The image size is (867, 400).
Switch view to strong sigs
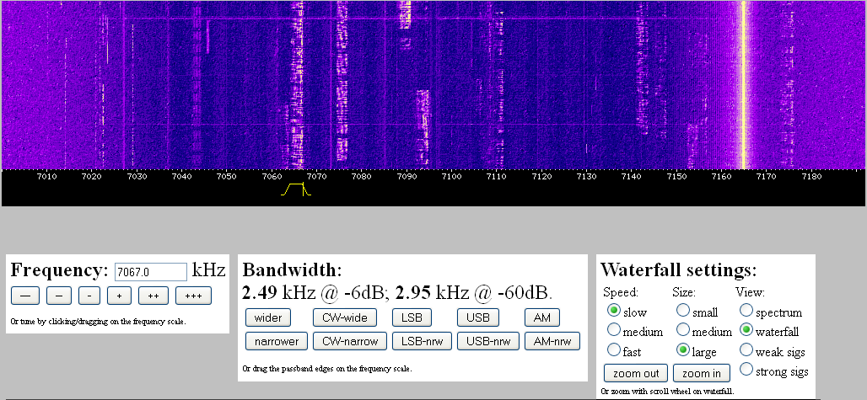(746, 370)
